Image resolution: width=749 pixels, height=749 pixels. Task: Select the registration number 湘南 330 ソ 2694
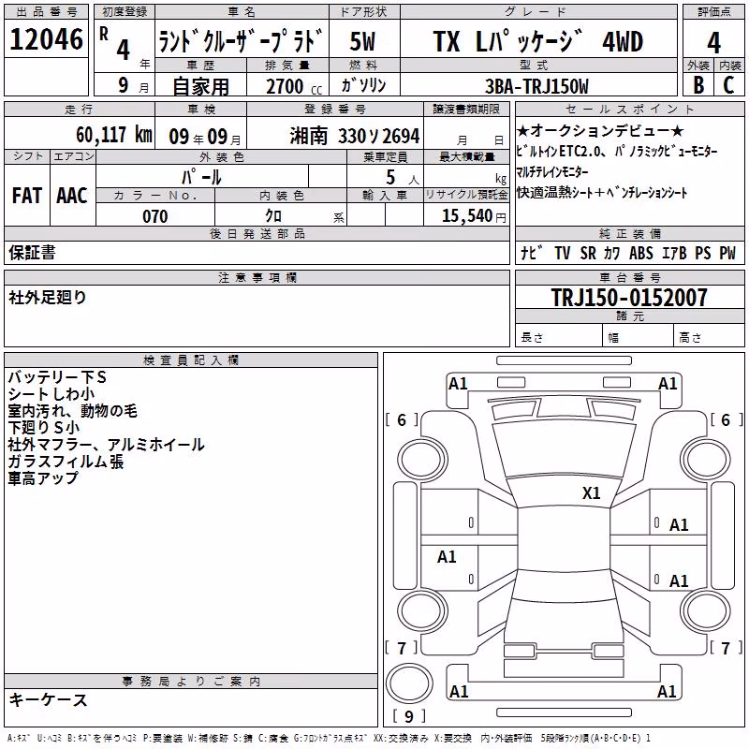(x=355, y=137)
